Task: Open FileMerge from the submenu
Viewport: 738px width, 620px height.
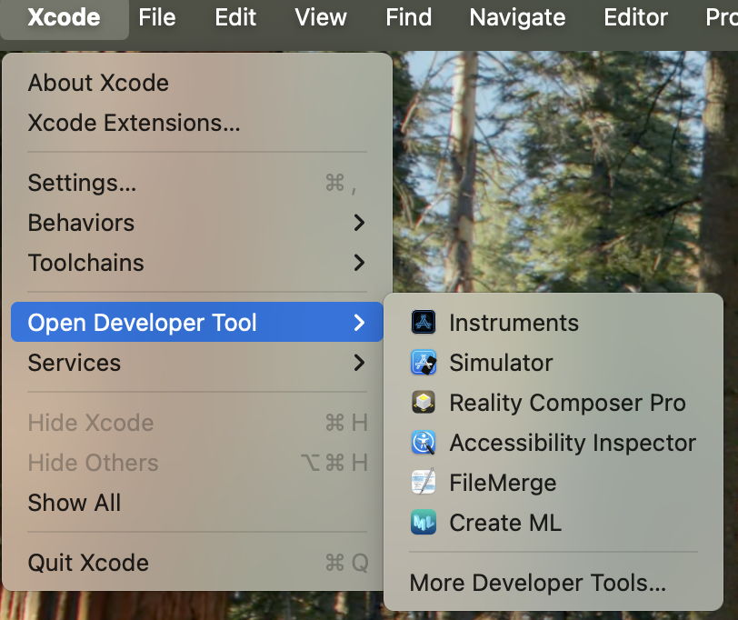Action: pos(553,483)
